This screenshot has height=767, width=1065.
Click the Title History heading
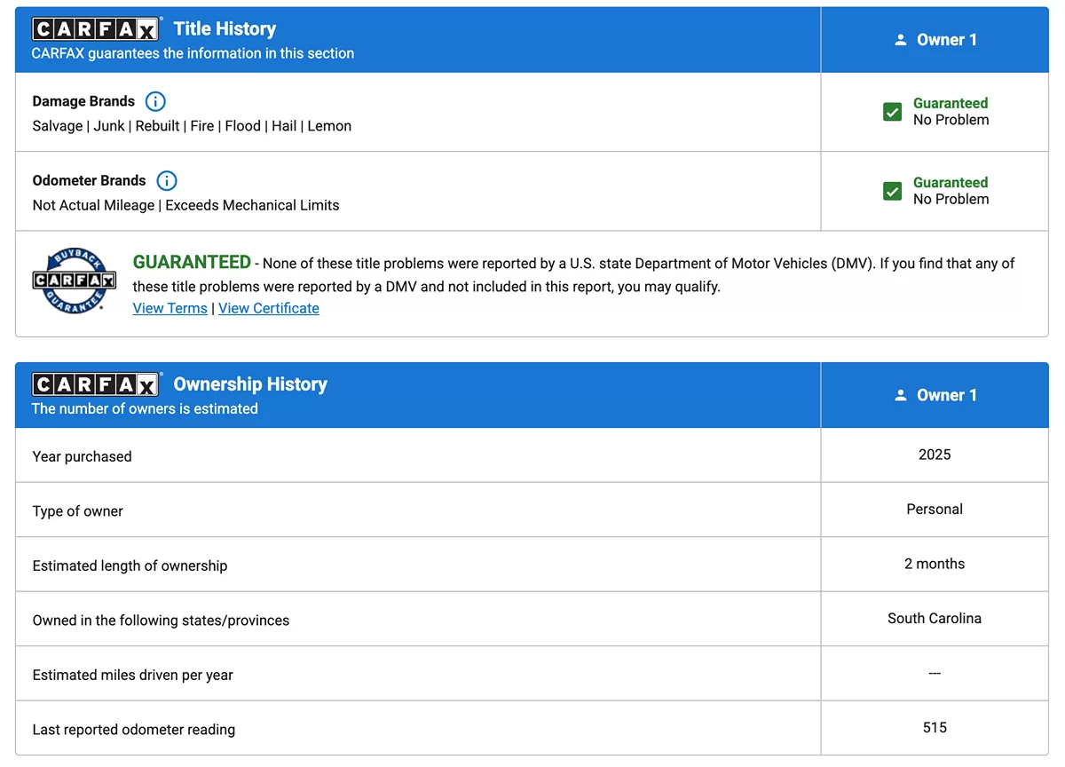pyautogui.click(x=225, y=29)
